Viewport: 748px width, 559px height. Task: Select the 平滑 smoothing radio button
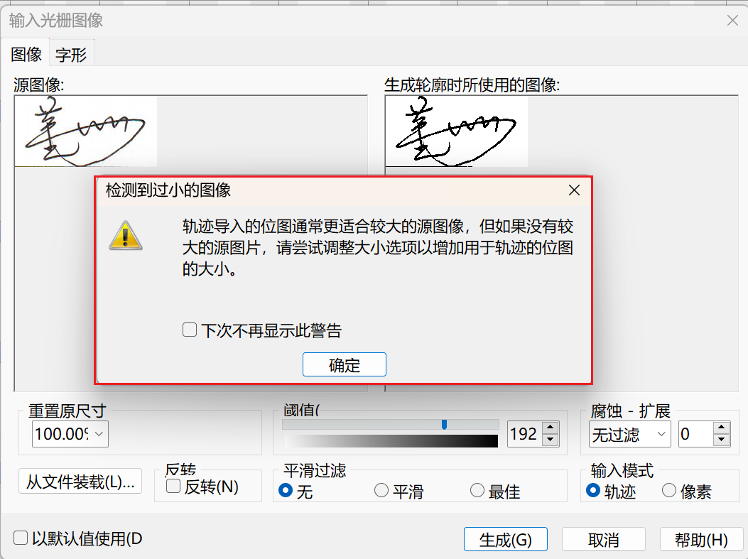click(381, 490)
